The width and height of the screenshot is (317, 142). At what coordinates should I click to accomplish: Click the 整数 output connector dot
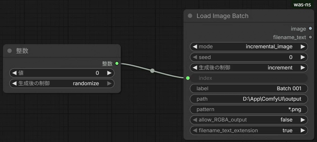click(117, 63)
